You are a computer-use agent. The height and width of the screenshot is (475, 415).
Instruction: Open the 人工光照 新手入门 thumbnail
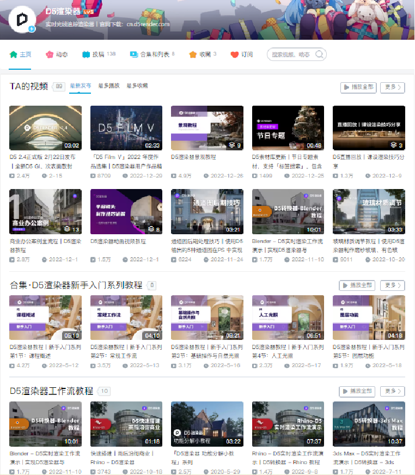pyautogui.click(x=288, y=318)
